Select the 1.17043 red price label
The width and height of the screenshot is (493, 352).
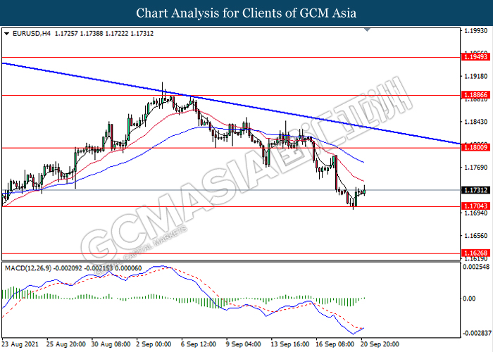[x=475, y=206]
